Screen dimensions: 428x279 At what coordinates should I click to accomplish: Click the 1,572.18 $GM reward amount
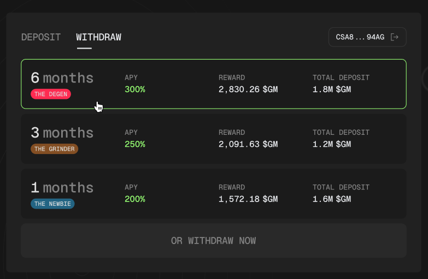pyautogui.click(x=248, y=199)
